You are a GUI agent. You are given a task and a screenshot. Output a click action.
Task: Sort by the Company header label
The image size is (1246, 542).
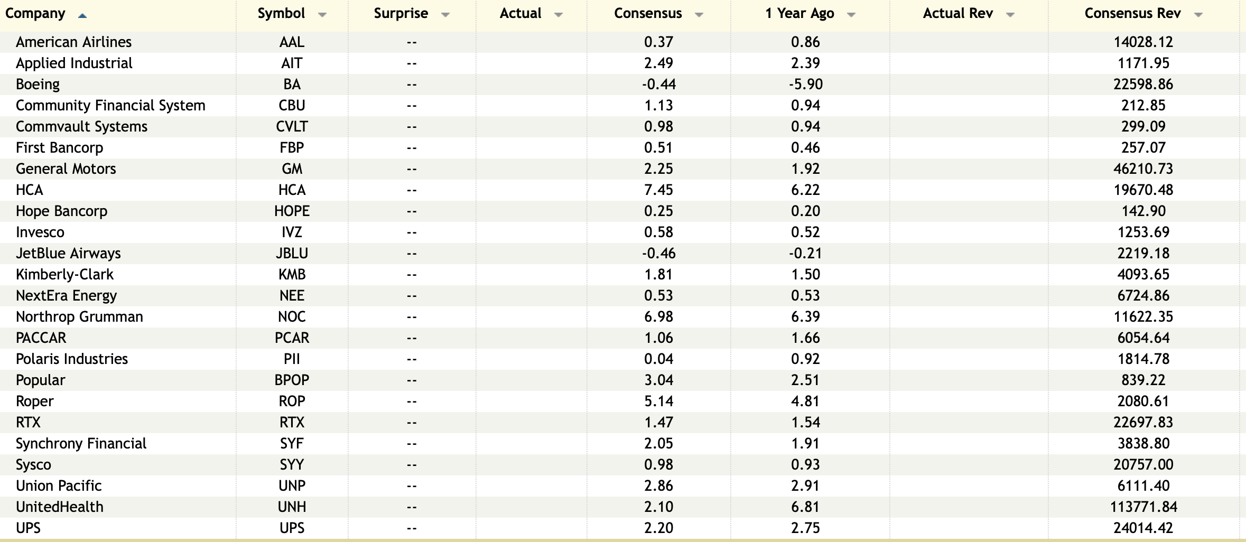(x=35, y=14)
